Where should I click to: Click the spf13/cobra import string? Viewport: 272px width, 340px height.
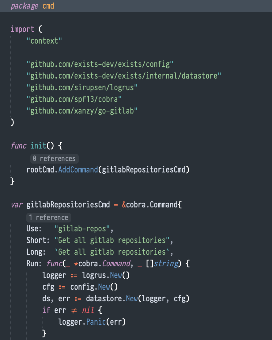(x=74, y=99)
